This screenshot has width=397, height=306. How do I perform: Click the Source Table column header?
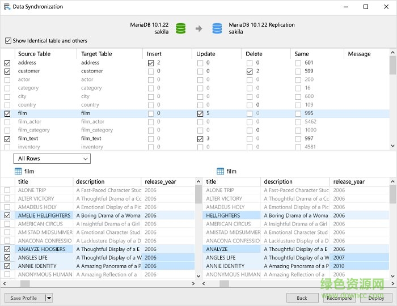pyautogui.click(x=34, y=54)
